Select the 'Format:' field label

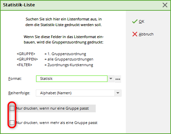click(15, 79)
